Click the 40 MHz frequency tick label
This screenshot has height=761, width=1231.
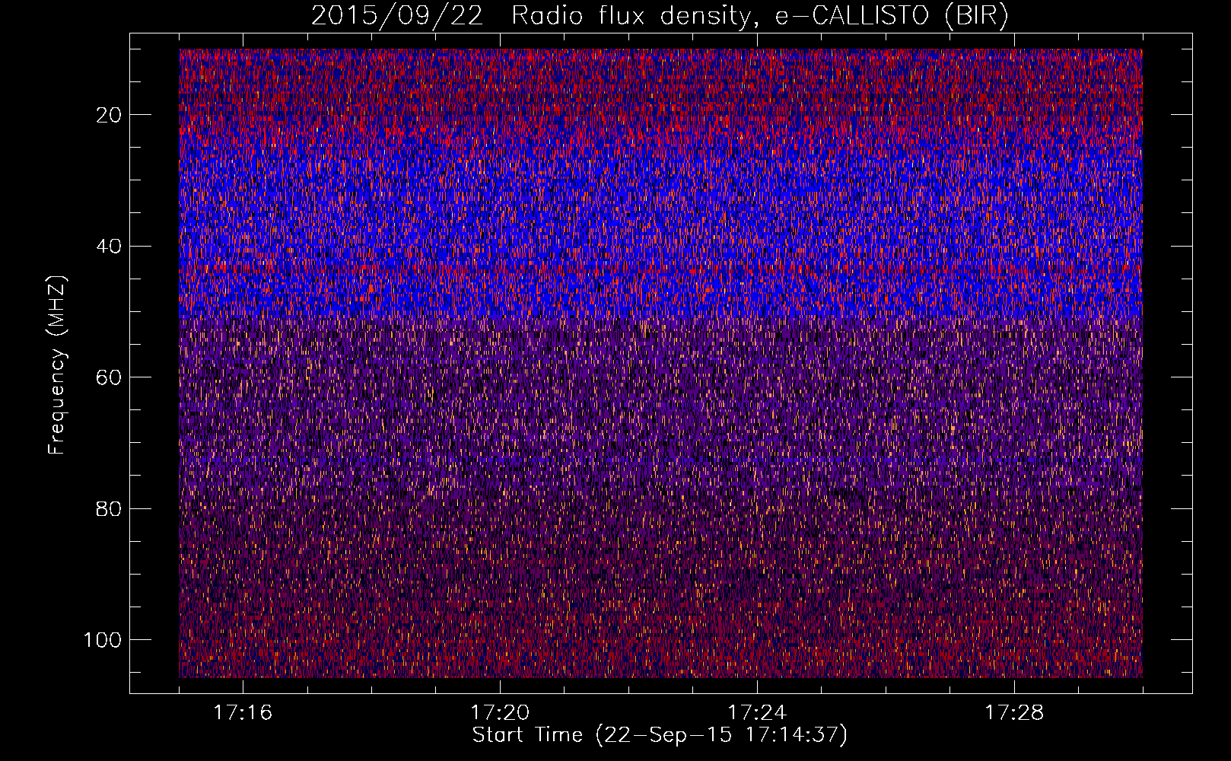click(x=109, y=246)
